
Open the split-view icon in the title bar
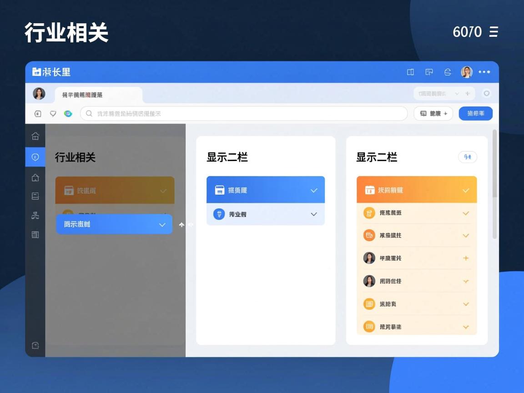pyautogui.click(x=410, y=72)
